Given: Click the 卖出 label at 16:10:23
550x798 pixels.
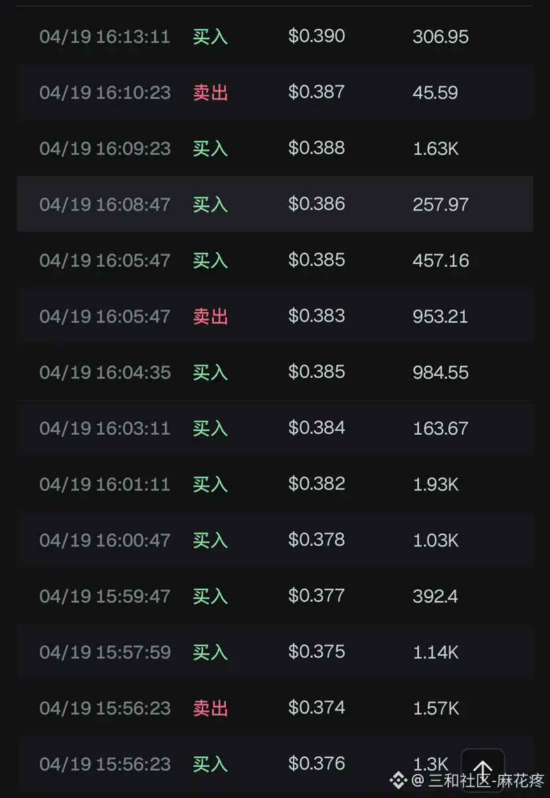Looking at the screenshot, I should 211,92.
